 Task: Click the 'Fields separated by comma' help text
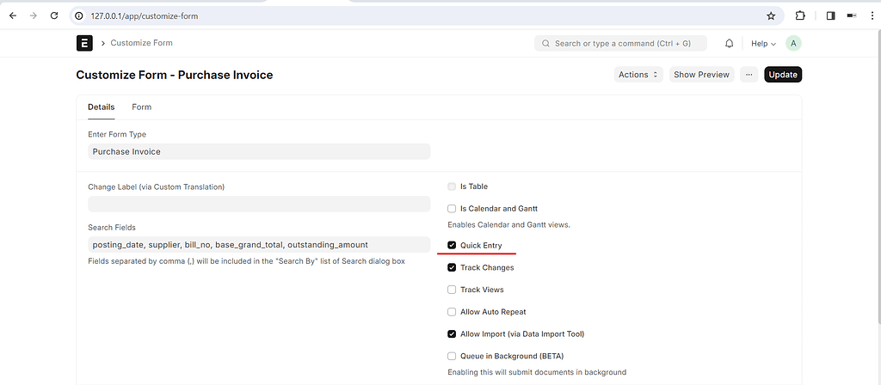coord(247,261)
